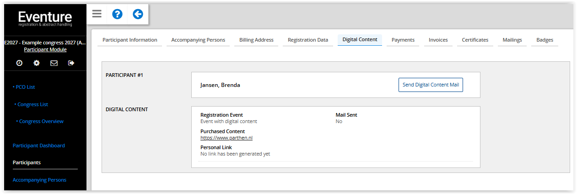Open the Accompanying Persons tab
Image resolution: width=577 pixels, height=194 pixels.
coord(198,40)
